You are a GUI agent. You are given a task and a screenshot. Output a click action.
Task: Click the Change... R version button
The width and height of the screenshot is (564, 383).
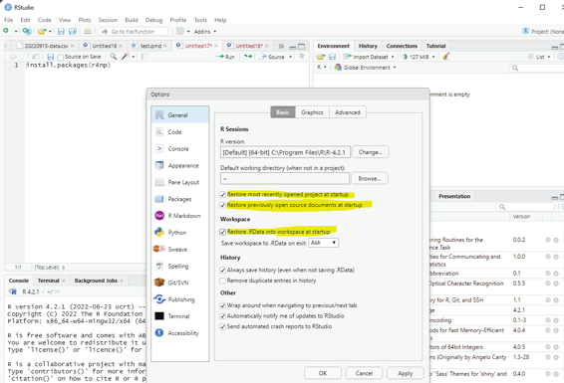[x=370, y=152]
